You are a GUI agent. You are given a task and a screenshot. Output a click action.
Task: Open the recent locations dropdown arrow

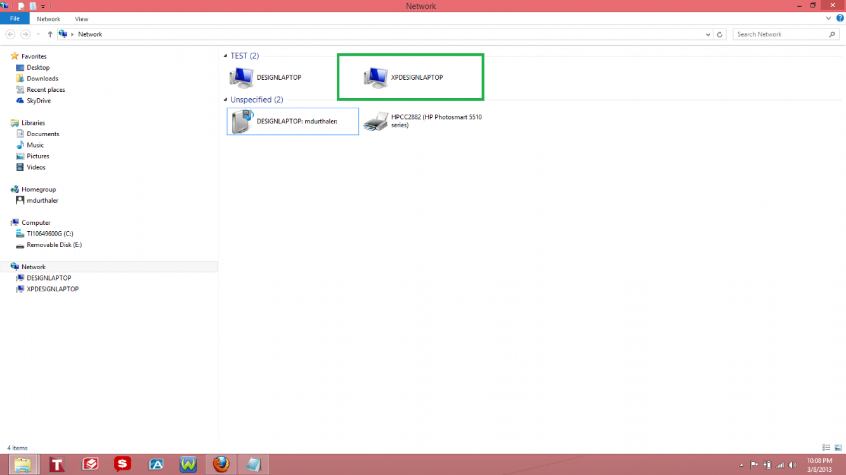coord(37,35)
